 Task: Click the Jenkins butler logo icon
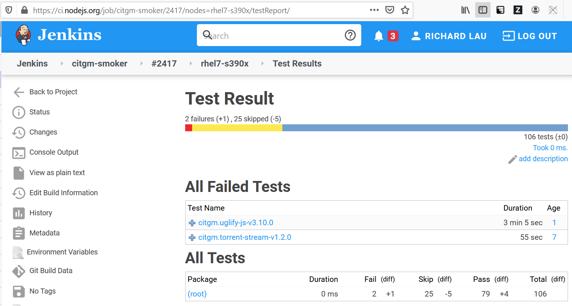click(x=23, y=35)
